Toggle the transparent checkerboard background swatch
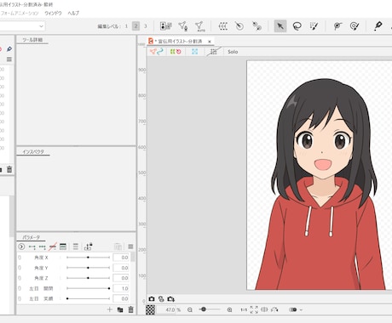The height and width of the screenshot is (323, 392). tap(151, 310)
